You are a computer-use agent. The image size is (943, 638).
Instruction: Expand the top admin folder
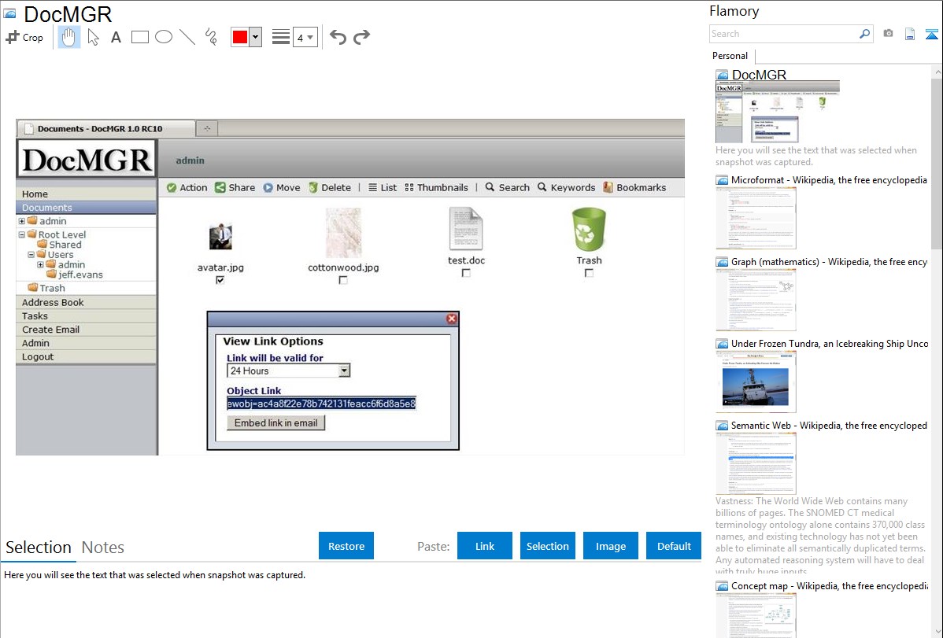click(x=22, y=221)
